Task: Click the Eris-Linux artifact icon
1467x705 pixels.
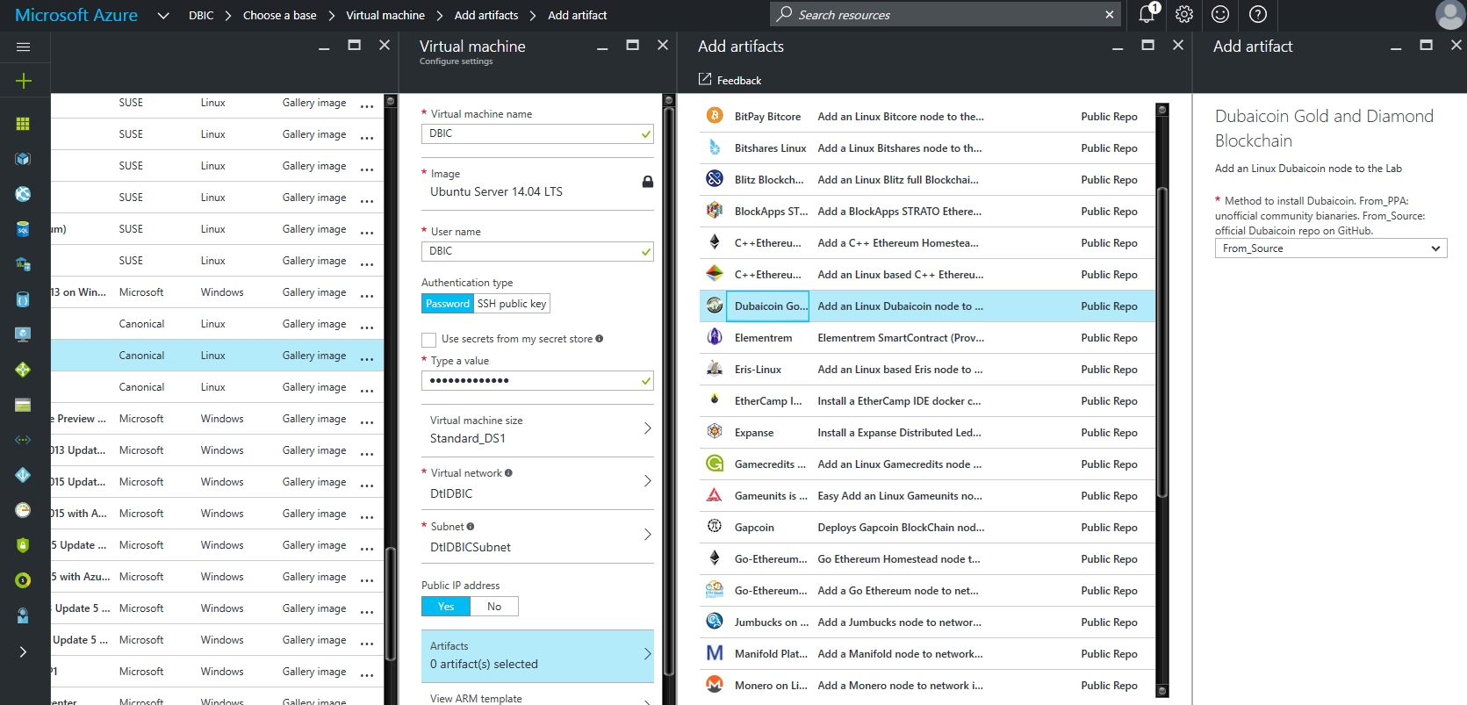Action: pos(715,369)
